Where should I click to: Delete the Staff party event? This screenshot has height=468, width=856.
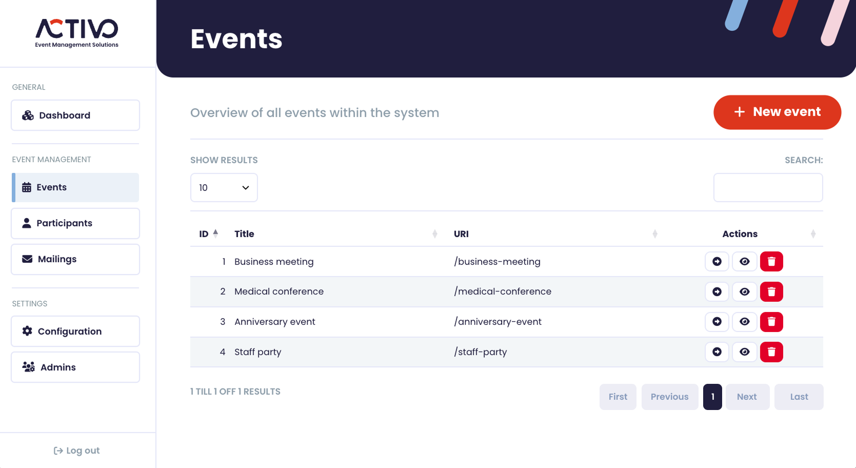(771, 352)
